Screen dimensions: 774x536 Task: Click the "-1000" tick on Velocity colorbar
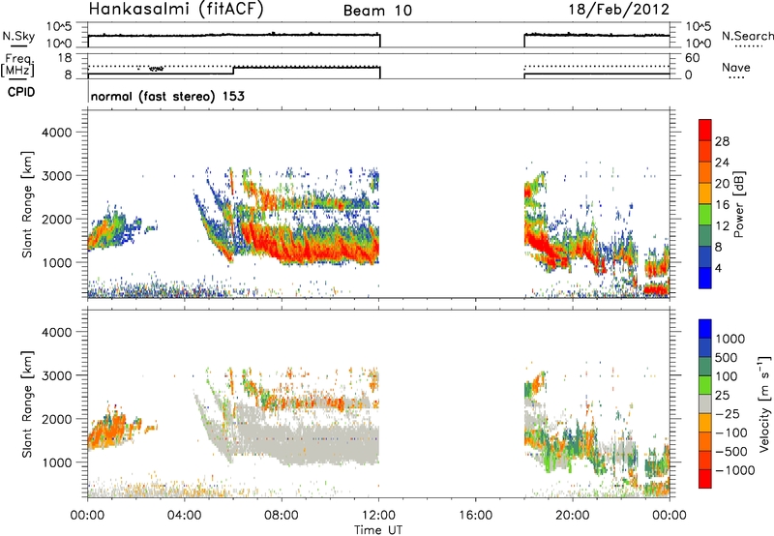pos(734,470)
